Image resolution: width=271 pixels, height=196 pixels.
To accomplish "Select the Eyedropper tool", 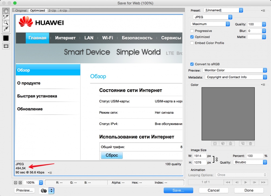I will 6,29.
